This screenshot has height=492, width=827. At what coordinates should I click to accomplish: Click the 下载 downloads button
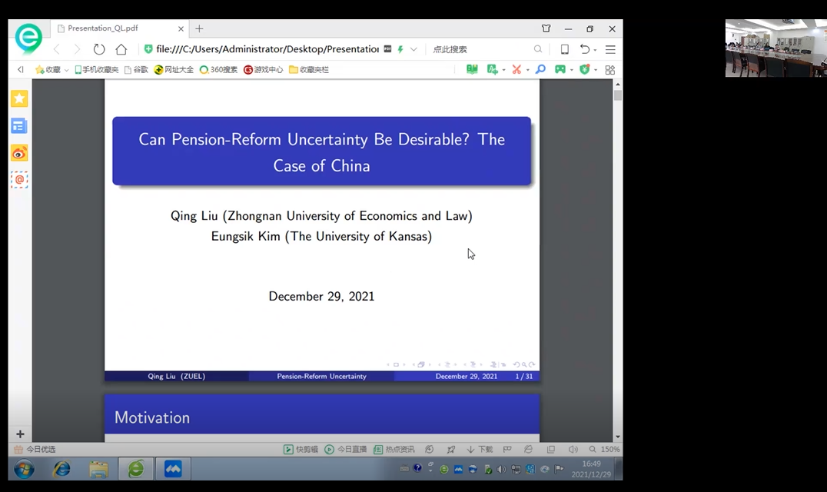(480, 449)
